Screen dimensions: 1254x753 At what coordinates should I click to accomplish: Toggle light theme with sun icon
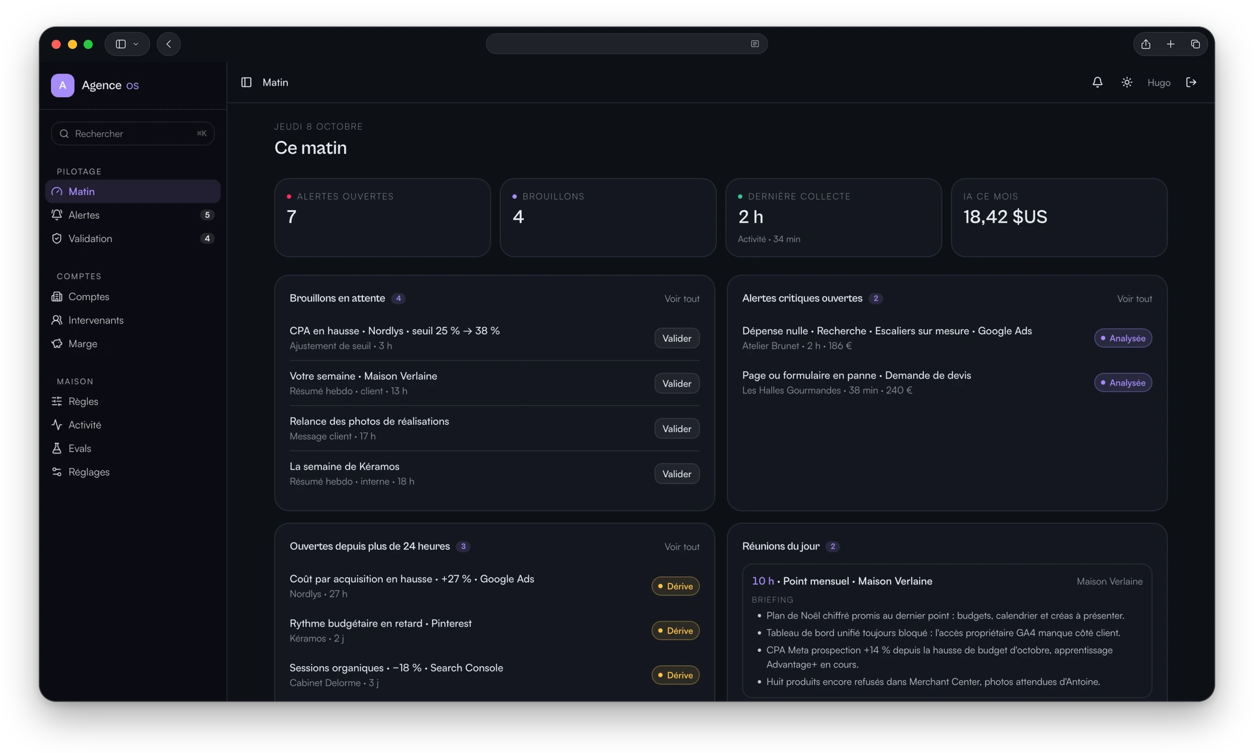[1127, 82]
